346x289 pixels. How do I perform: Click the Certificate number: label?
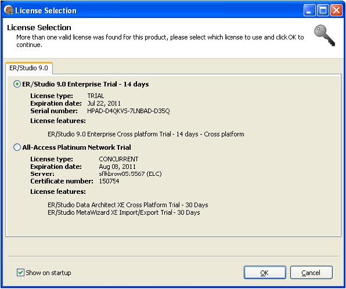62,181
